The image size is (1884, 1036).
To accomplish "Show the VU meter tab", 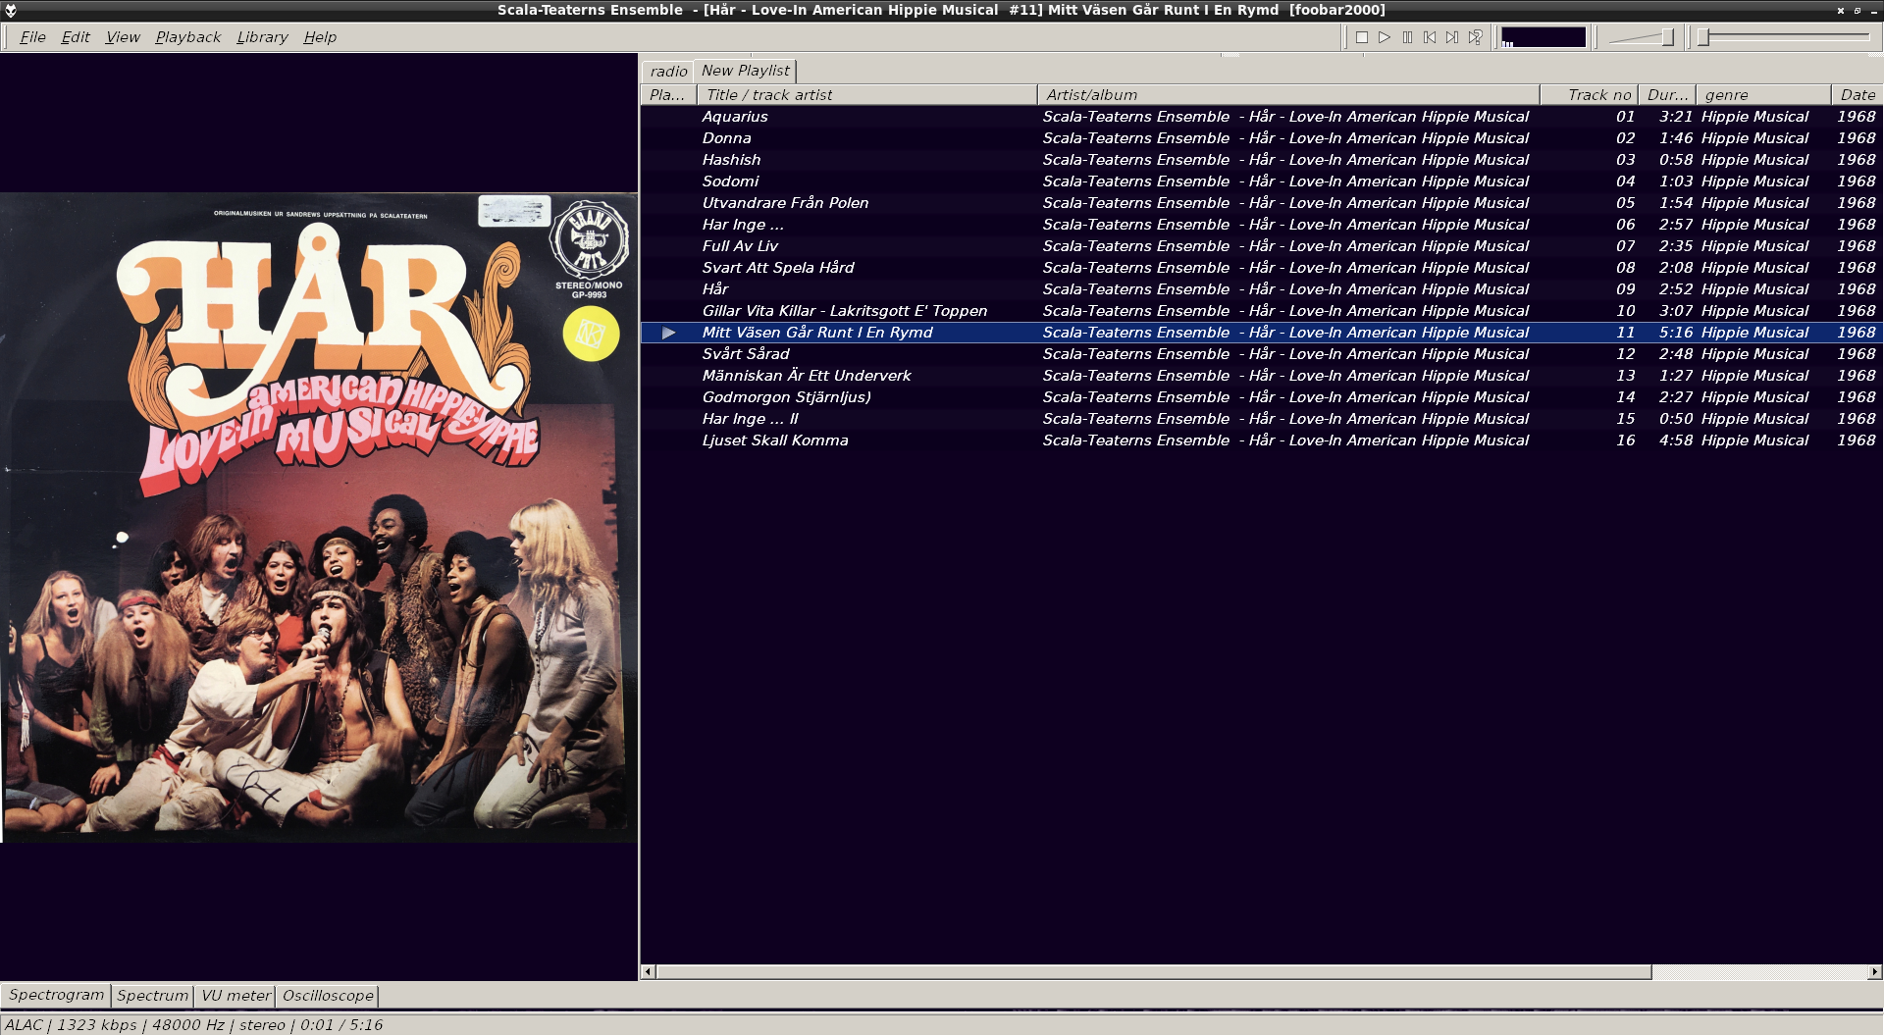I will pyautogui.click(x=235, y=996).
